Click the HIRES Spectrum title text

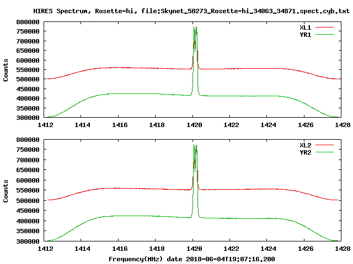coord(191,11)
